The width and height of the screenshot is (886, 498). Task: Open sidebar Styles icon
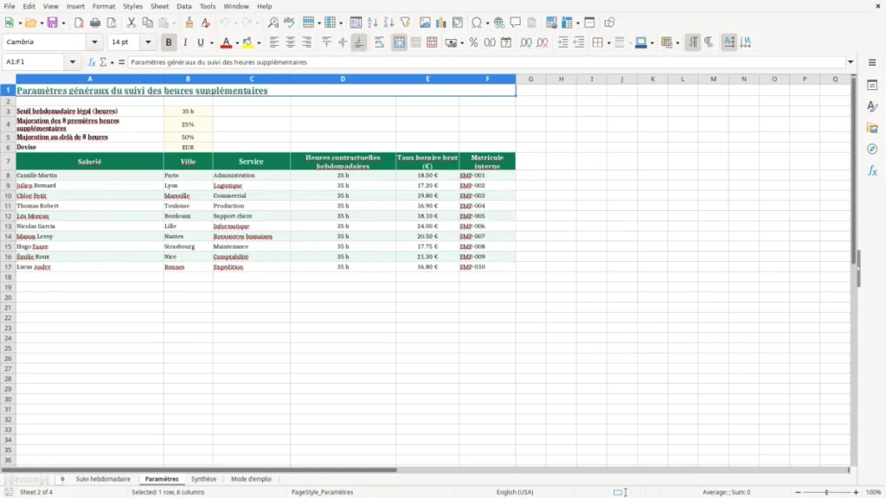(872, 106)
